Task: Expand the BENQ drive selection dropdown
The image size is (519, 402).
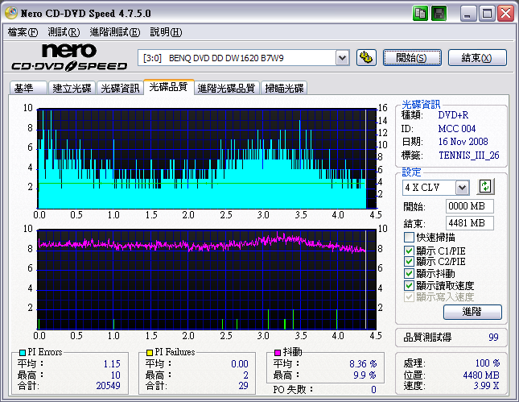Action: [342, 58]
